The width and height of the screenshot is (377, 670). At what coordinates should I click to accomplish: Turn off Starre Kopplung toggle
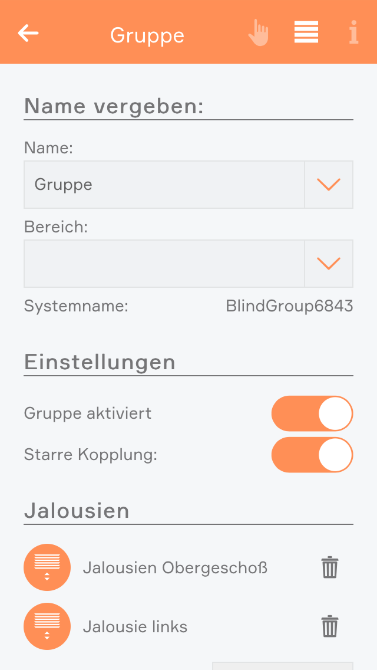pyautogui.click(x=312, y=455)
